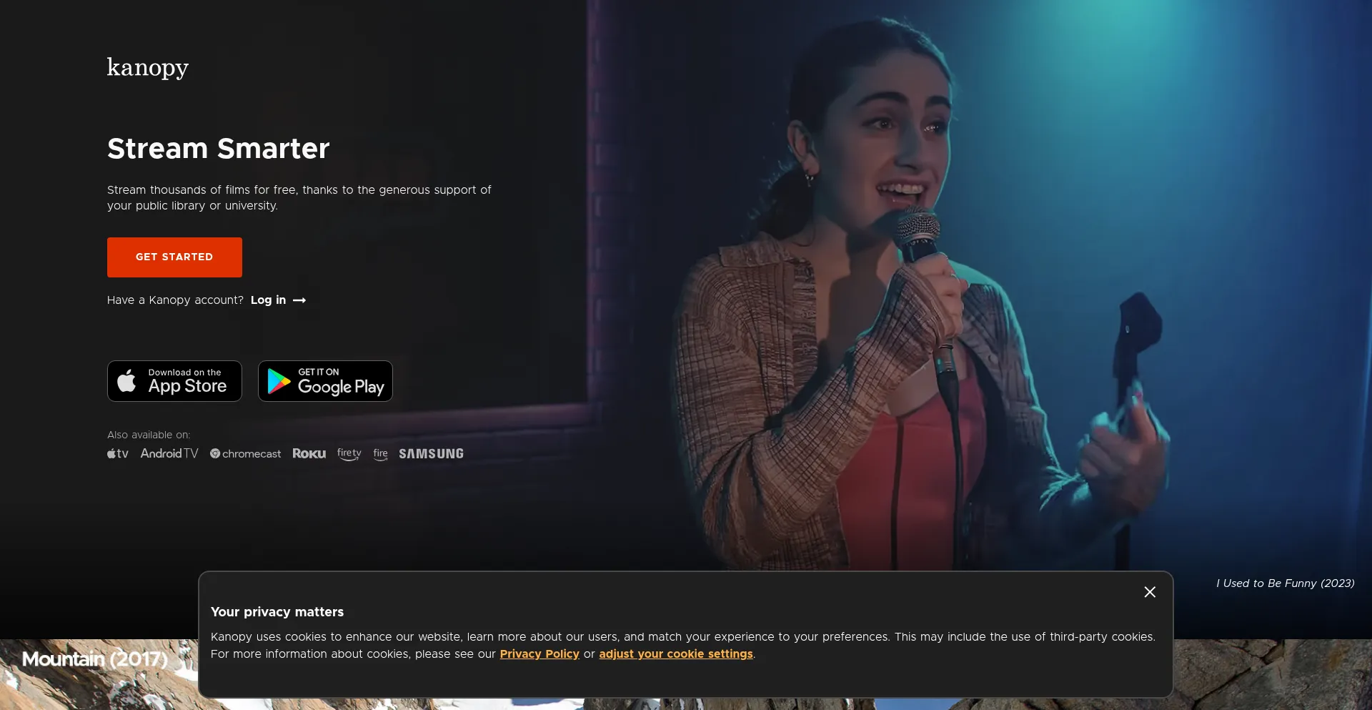Click the Apple TV logo
The image size is (1372, 710).
tap(118, 454)
